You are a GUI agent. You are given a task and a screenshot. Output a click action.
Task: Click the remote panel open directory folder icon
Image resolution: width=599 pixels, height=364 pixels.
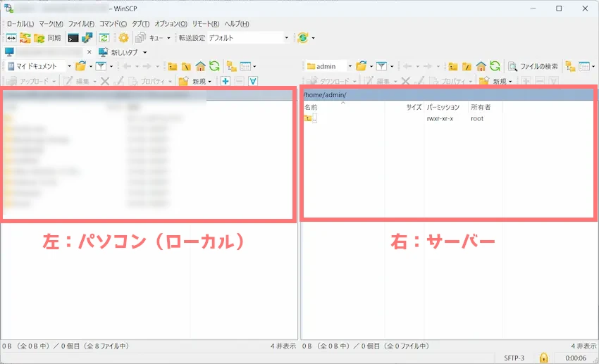pyautogui.click(x=362, y=66)
